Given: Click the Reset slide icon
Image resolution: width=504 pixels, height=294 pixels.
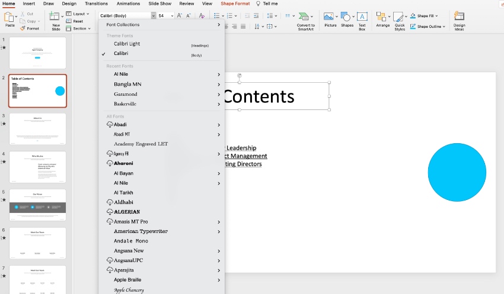Looking at the screenshot, I should [68, 21].
